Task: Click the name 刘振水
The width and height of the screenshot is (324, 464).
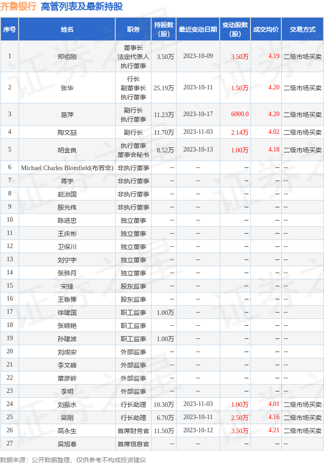Action: coord(67,405)
